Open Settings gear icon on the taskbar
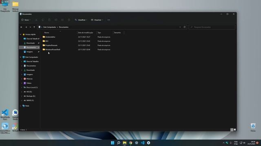Viewport: 261px width, 146px height. [x=137, y=143]
